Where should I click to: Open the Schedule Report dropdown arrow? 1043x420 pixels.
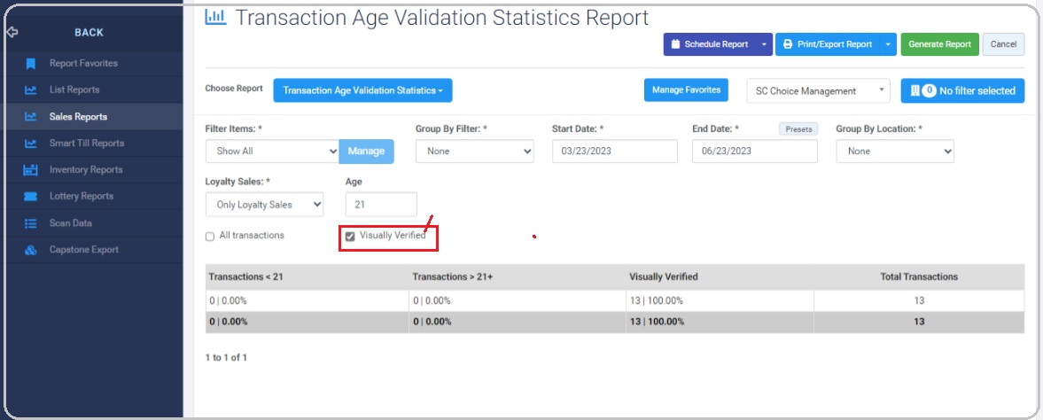764,44
